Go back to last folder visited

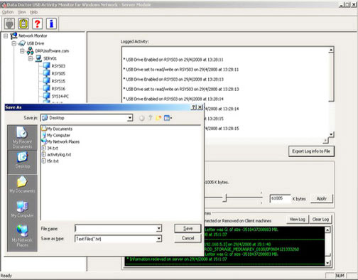[142, 118]
